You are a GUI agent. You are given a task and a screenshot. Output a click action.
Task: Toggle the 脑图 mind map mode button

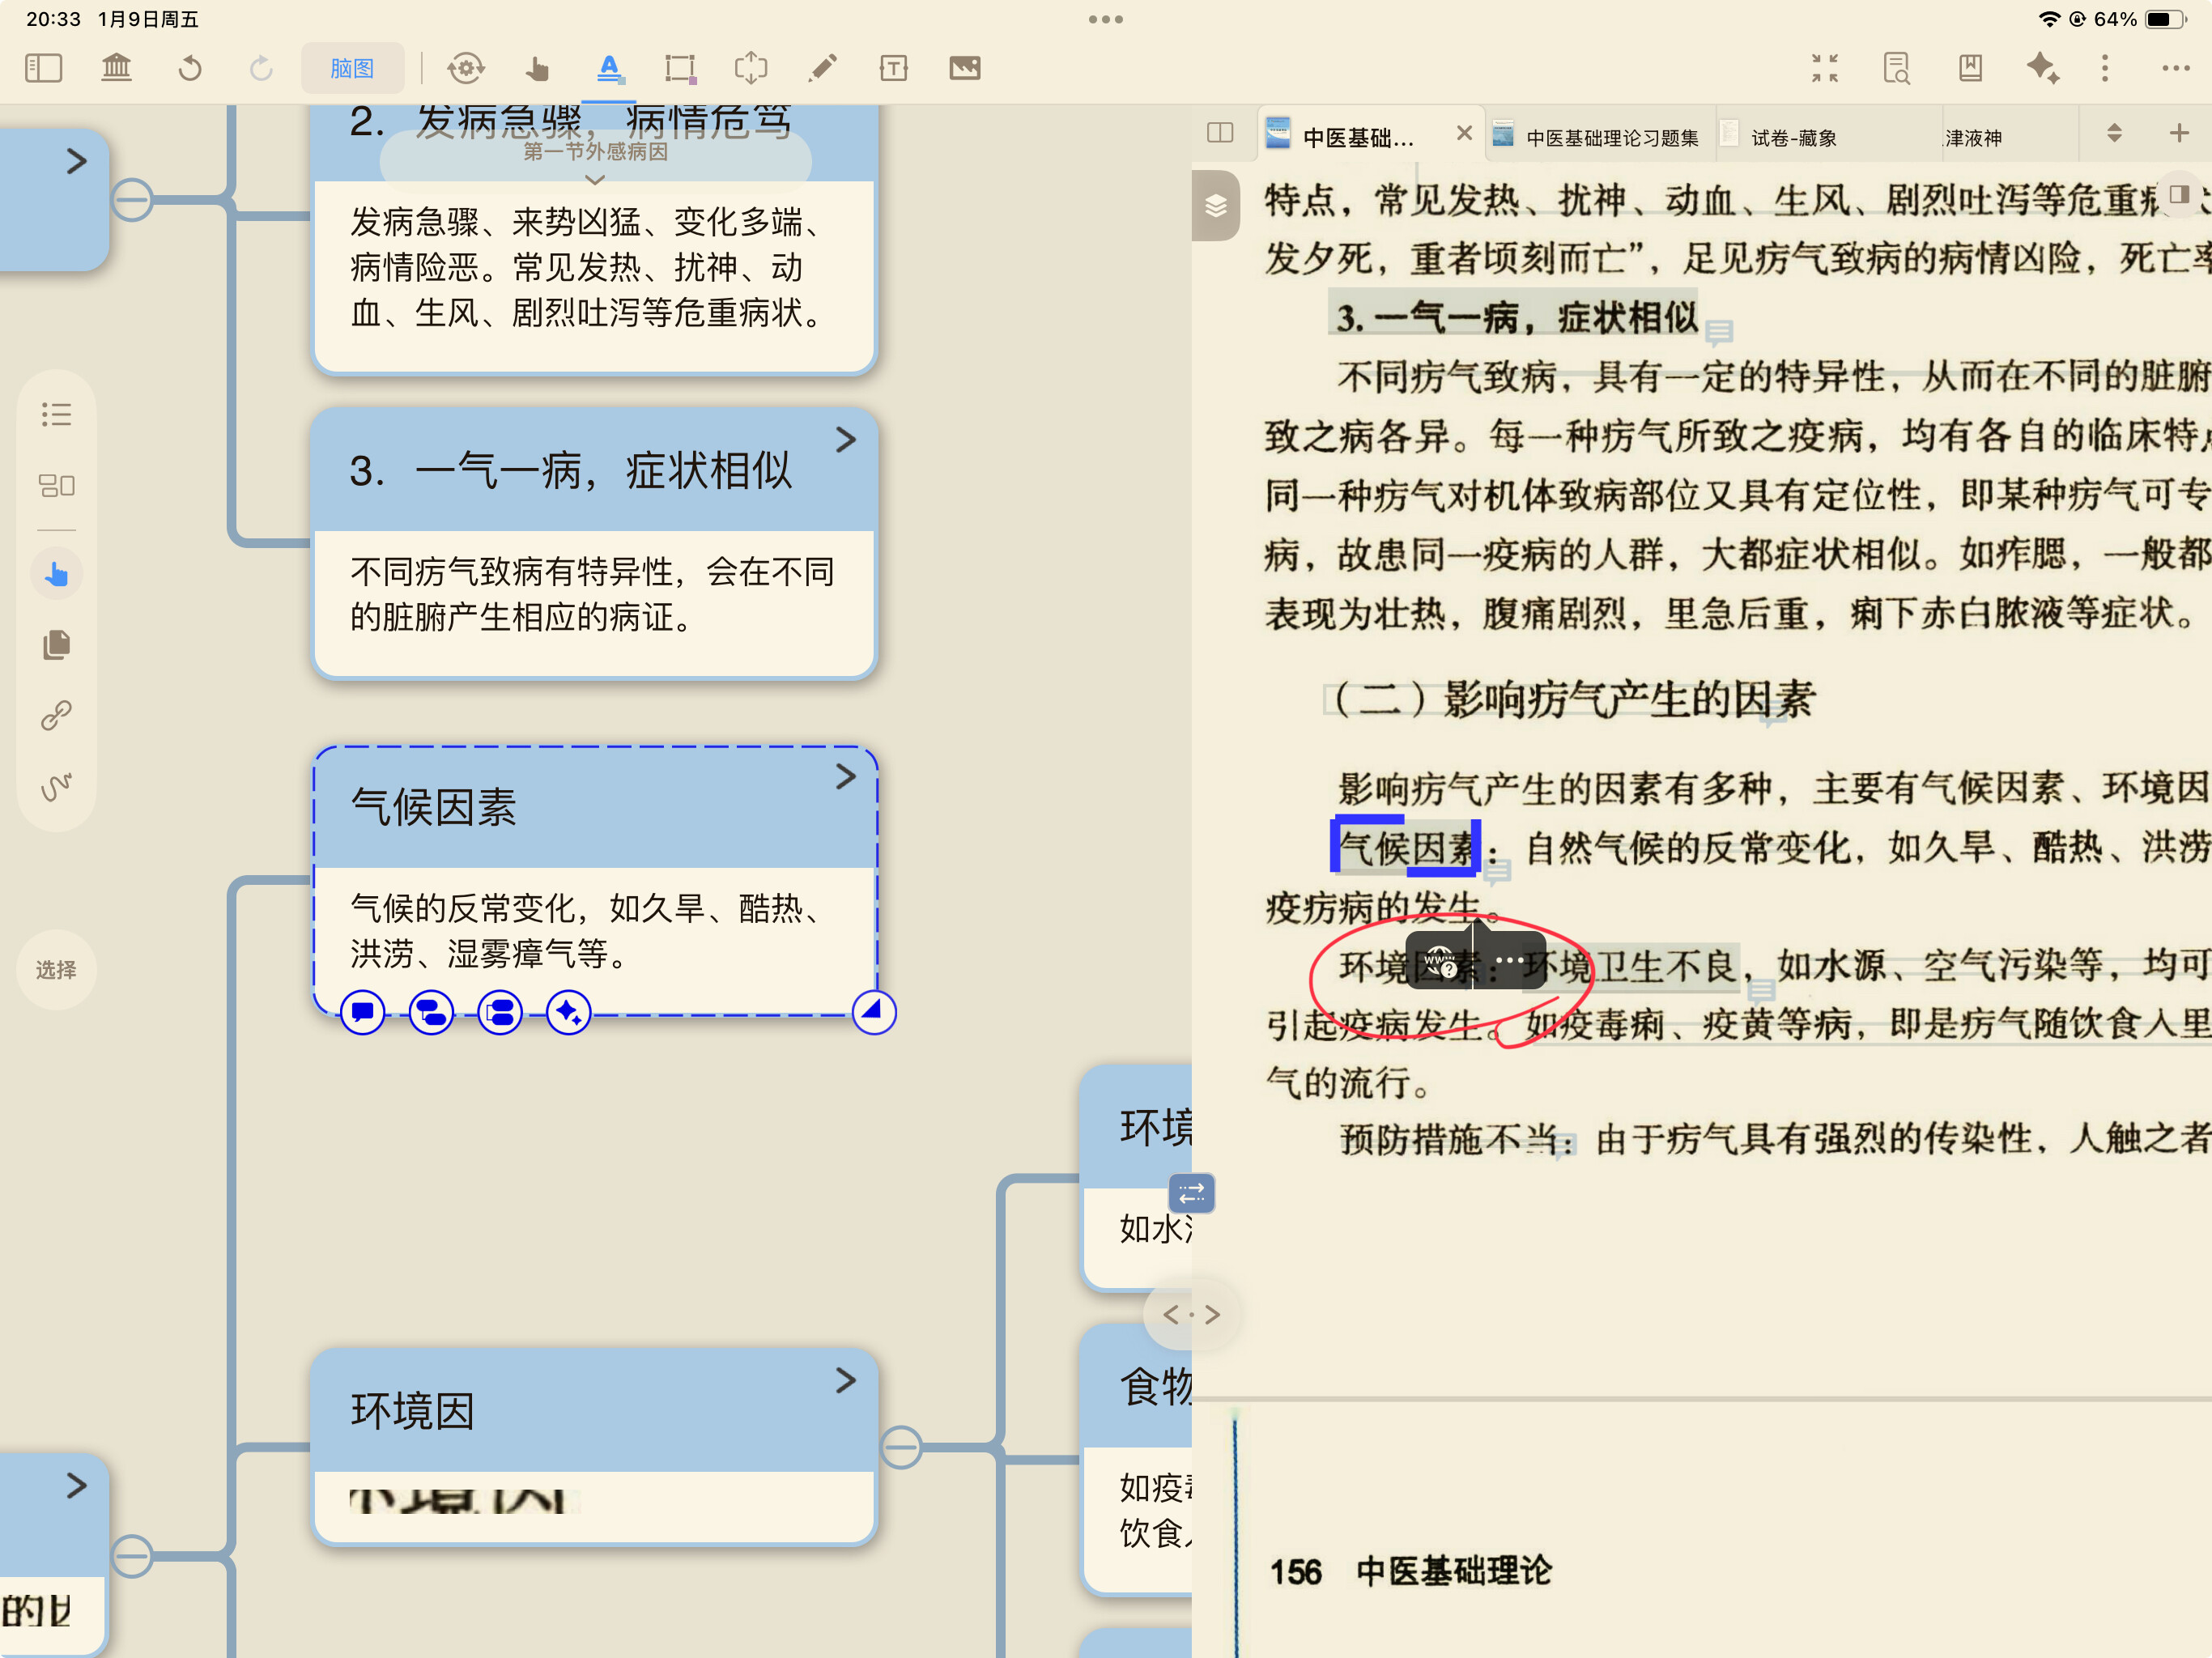tap(352, 68)
